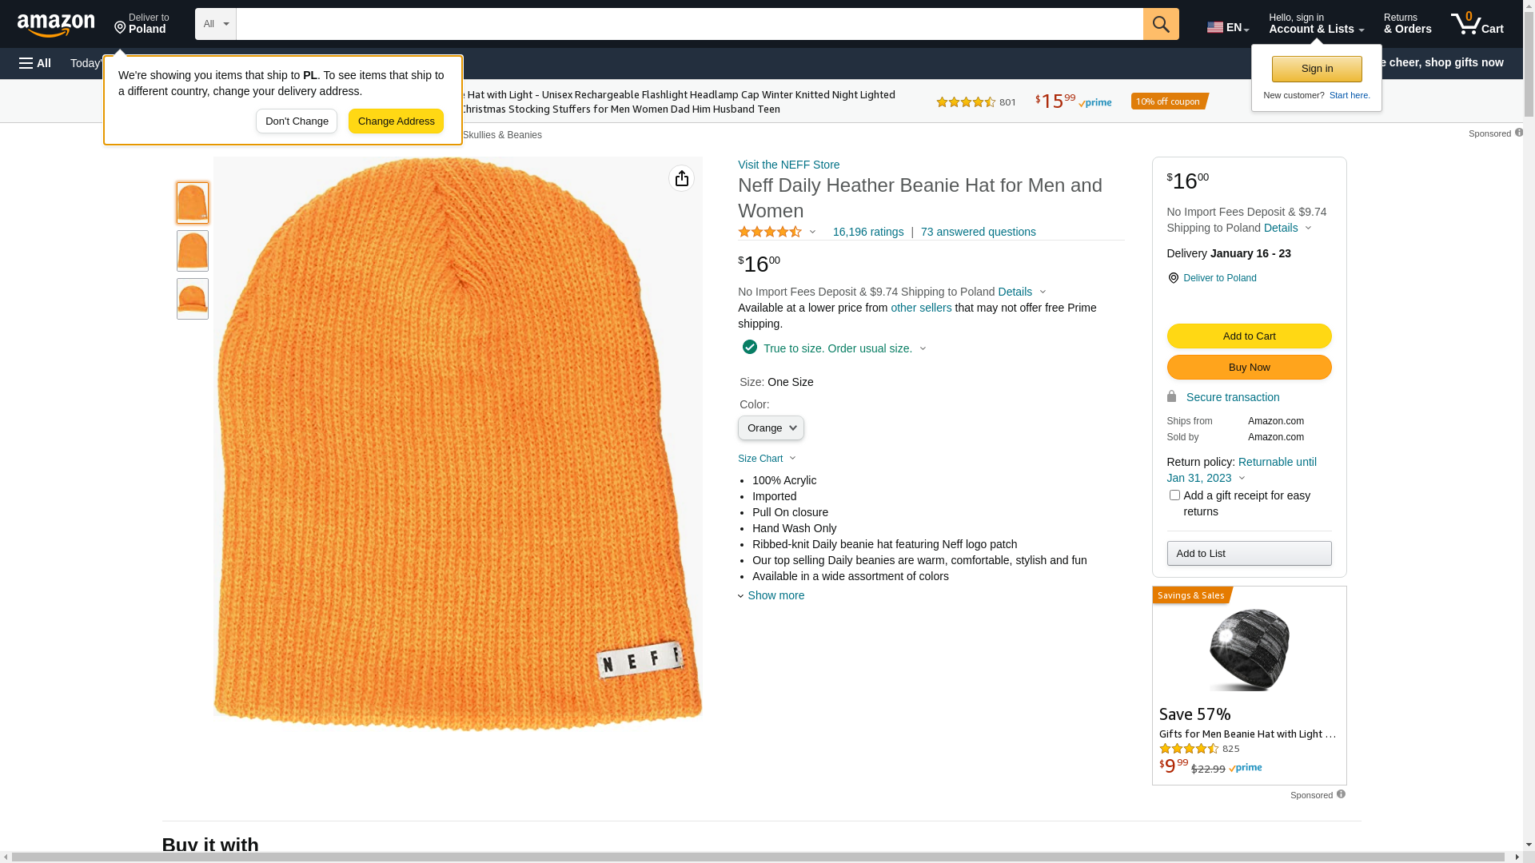Click the Amazon logo
This screenshot has width=1535, height=863.
[x=56, y=26]
